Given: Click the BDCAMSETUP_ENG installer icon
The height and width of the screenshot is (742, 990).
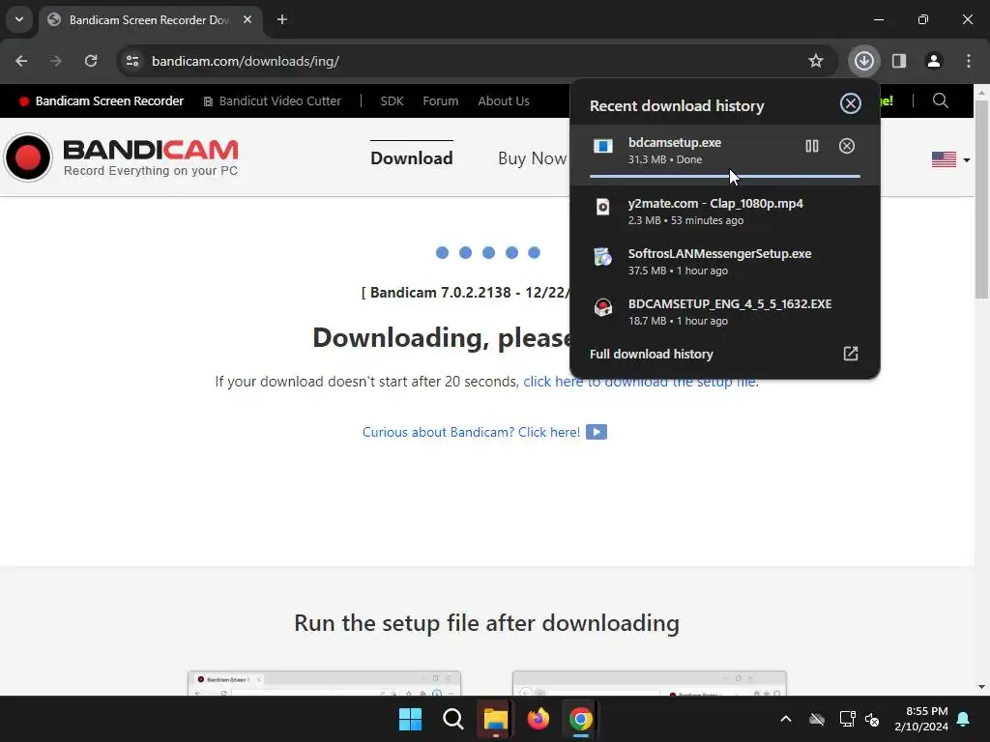Looking at the screenshot, I should [603, 307].
